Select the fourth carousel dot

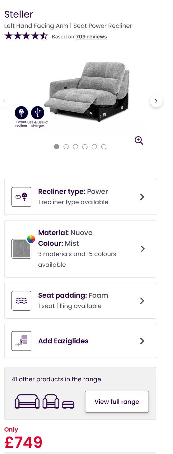coord(85,147)
